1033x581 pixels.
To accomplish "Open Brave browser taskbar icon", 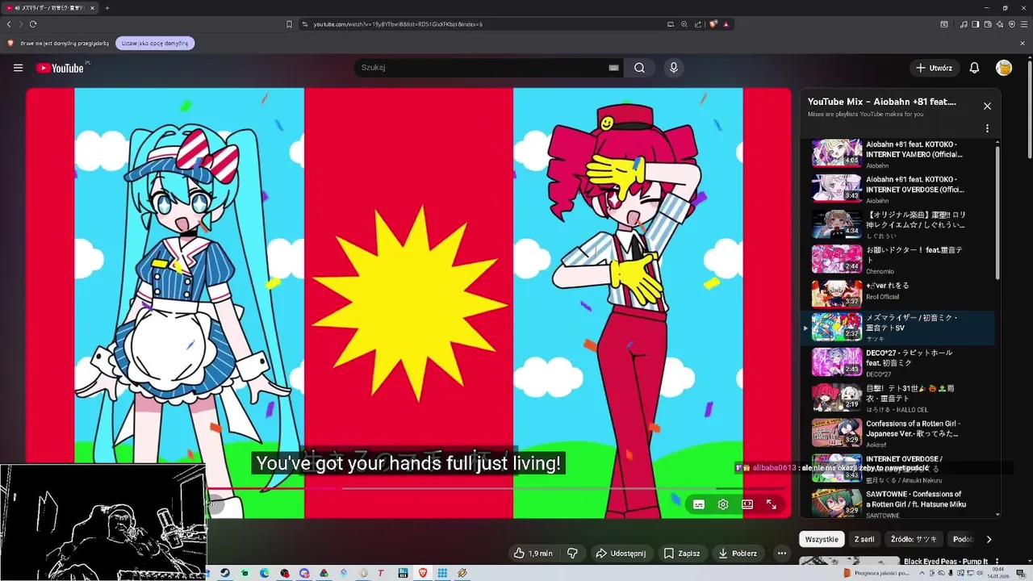I will (x=423, y=573).
